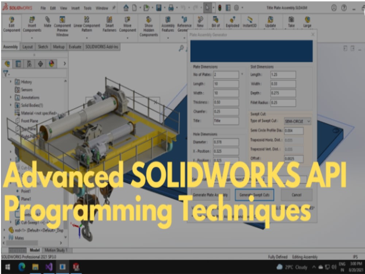The height and width of the screenshot is (274, 365).
Task: Open Visual Studio from taskbar
Action: pos(49,267)
